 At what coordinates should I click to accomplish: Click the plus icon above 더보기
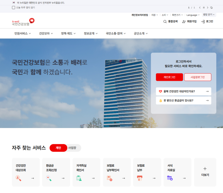pos(205,169)
